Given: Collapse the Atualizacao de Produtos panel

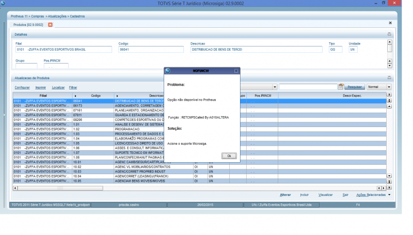Looking at the screenshot, I should click(389, 77).
